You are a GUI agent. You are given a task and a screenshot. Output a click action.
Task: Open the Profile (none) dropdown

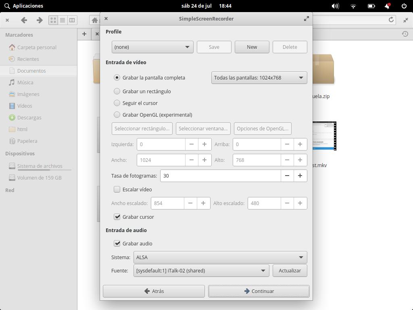[152, 47]
